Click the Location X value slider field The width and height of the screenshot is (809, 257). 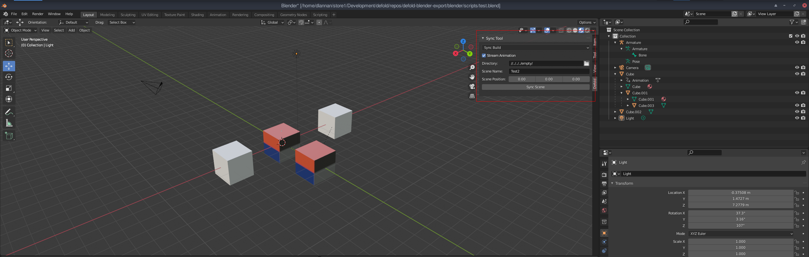(741, 193)
